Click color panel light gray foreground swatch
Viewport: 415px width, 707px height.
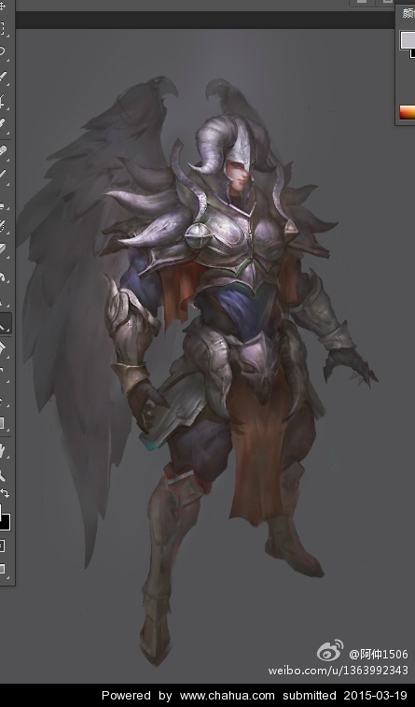(x=408, y=39)
